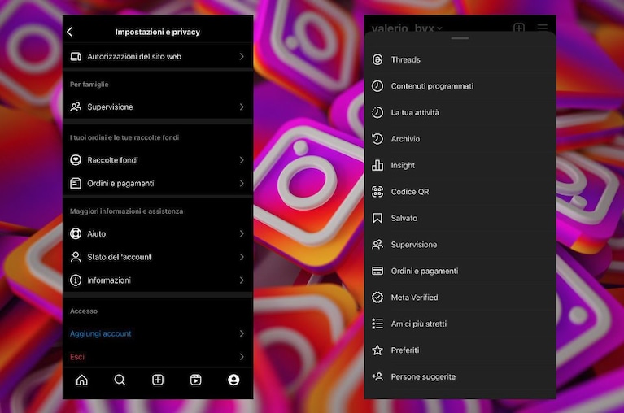Open Search in bottom navigation
The height and width of the screenshot is (413, 624).
(x=120, y=380)
